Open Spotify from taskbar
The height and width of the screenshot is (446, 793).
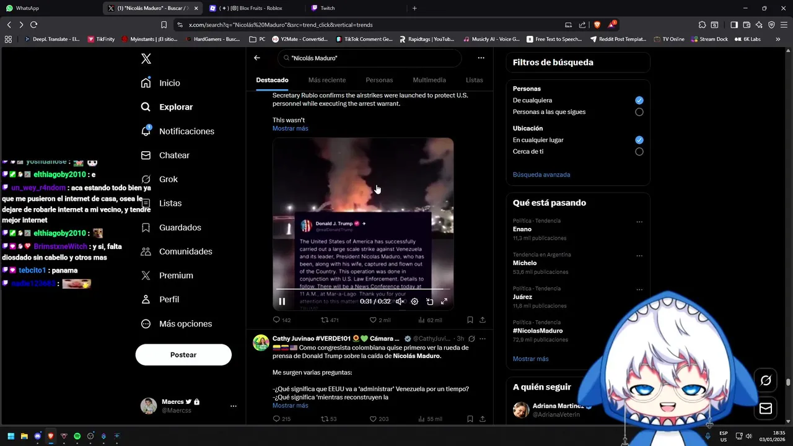pyautogui.click(x=77, y=436)
